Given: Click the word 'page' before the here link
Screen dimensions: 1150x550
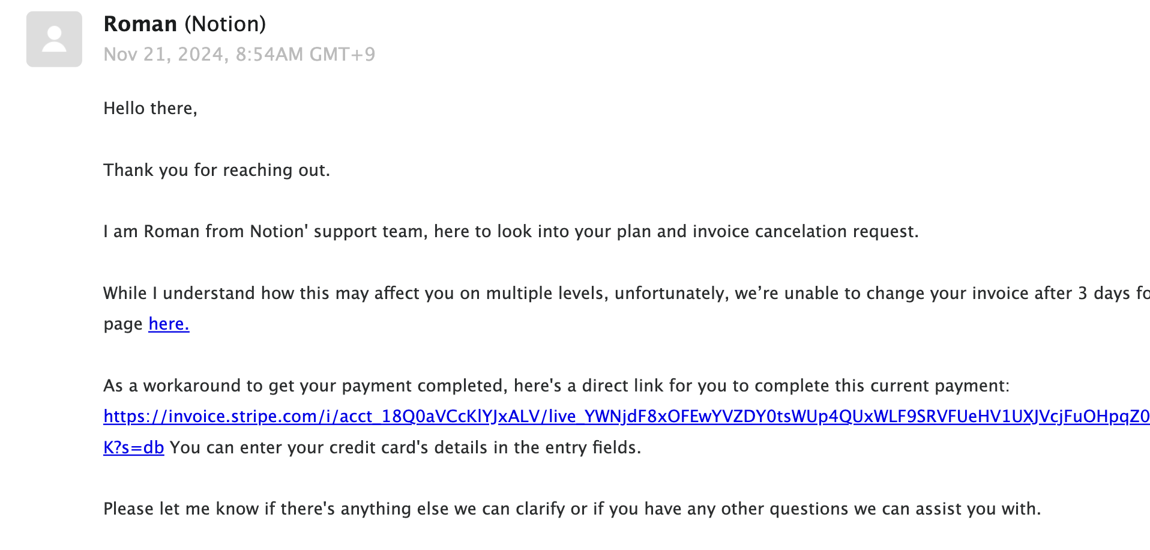Looking at the screenshot, I should pyautogui.click(x=123, y=325).
